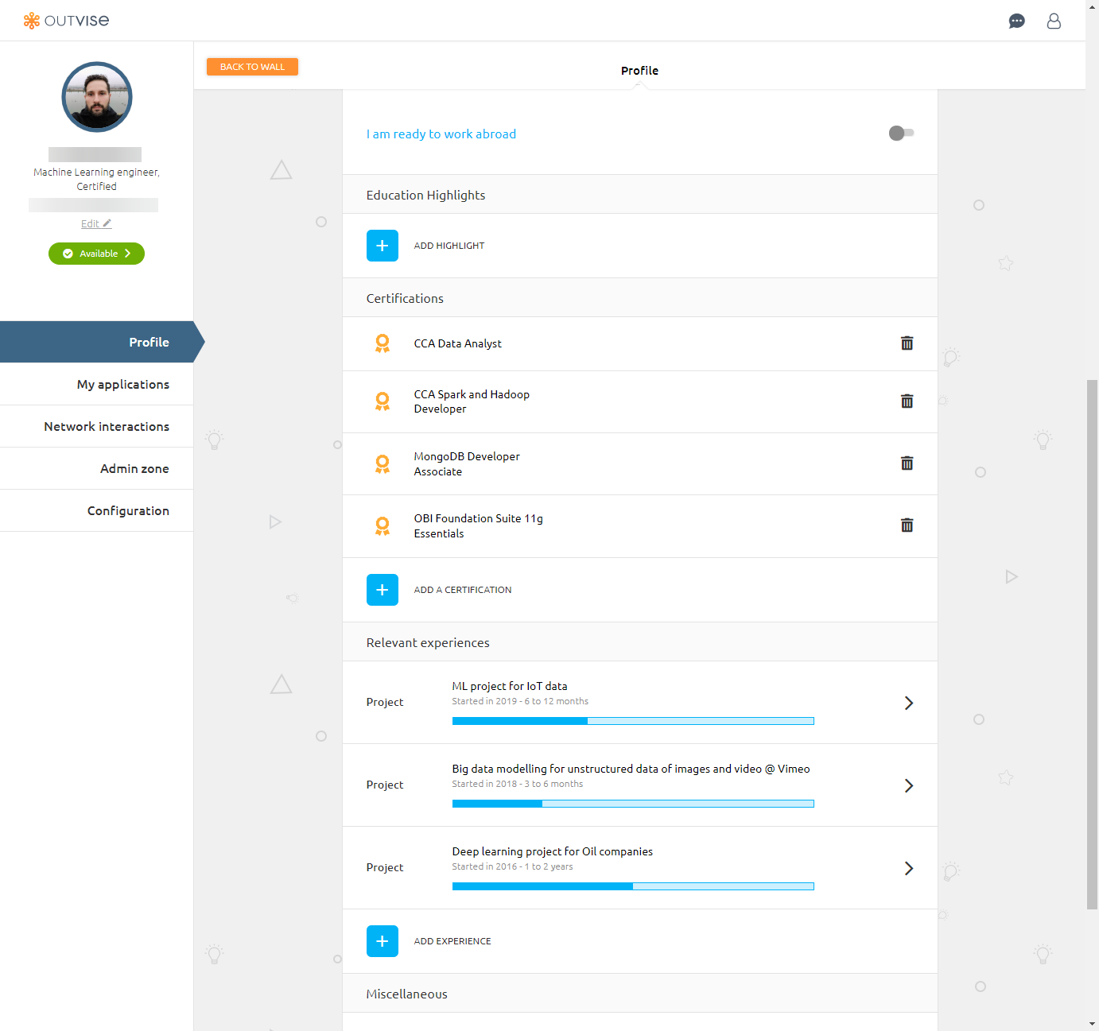Delete CCA Spark and Hadoop Developer certification
Viewport: 1099px width, 1031px height.
pyautogui.click(x=907, y=401)
